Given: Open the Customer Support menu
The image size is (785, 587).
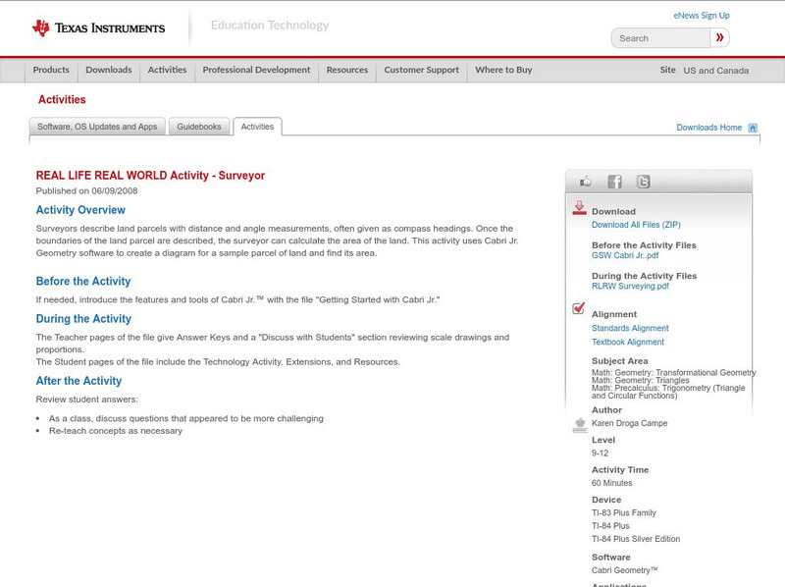Looking at the screenshot, I should [x=421, y=70].
